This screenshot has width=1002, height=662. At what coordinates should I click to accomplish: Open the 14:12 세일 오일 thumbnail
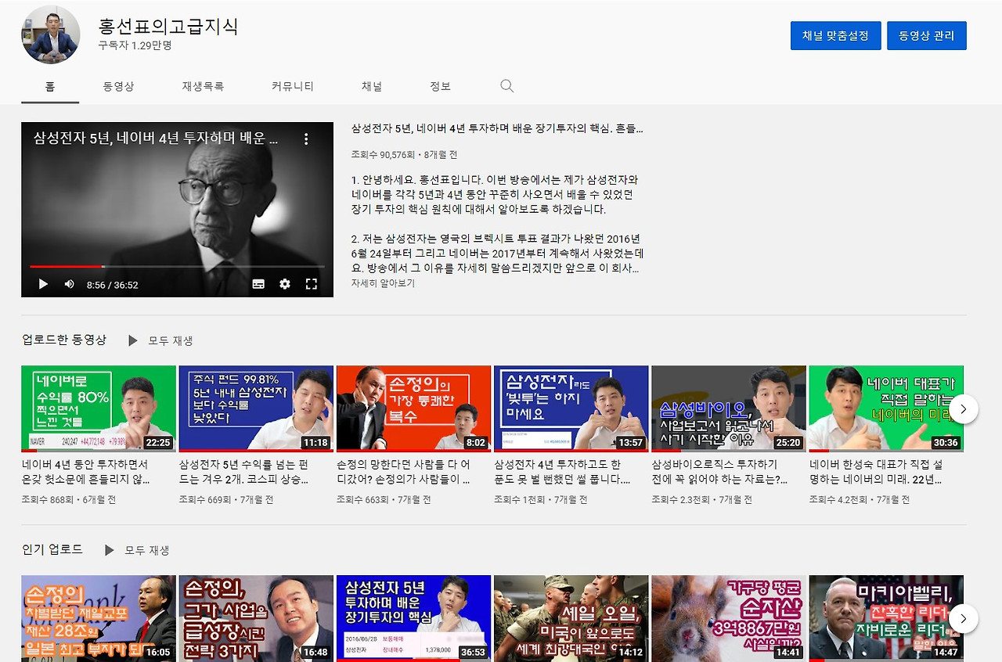point(571,618)
